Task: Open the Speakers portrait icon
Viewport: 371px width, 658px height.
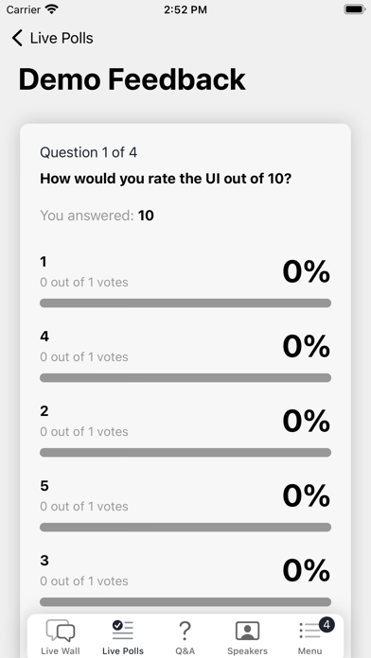Action: coord(247,631)
